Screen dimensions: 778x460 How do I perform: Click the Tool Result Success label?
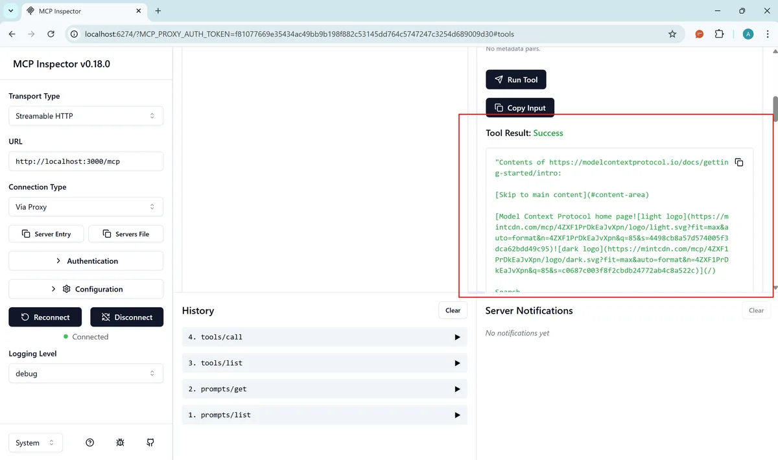pyautogui.click(x=525, y=133)
